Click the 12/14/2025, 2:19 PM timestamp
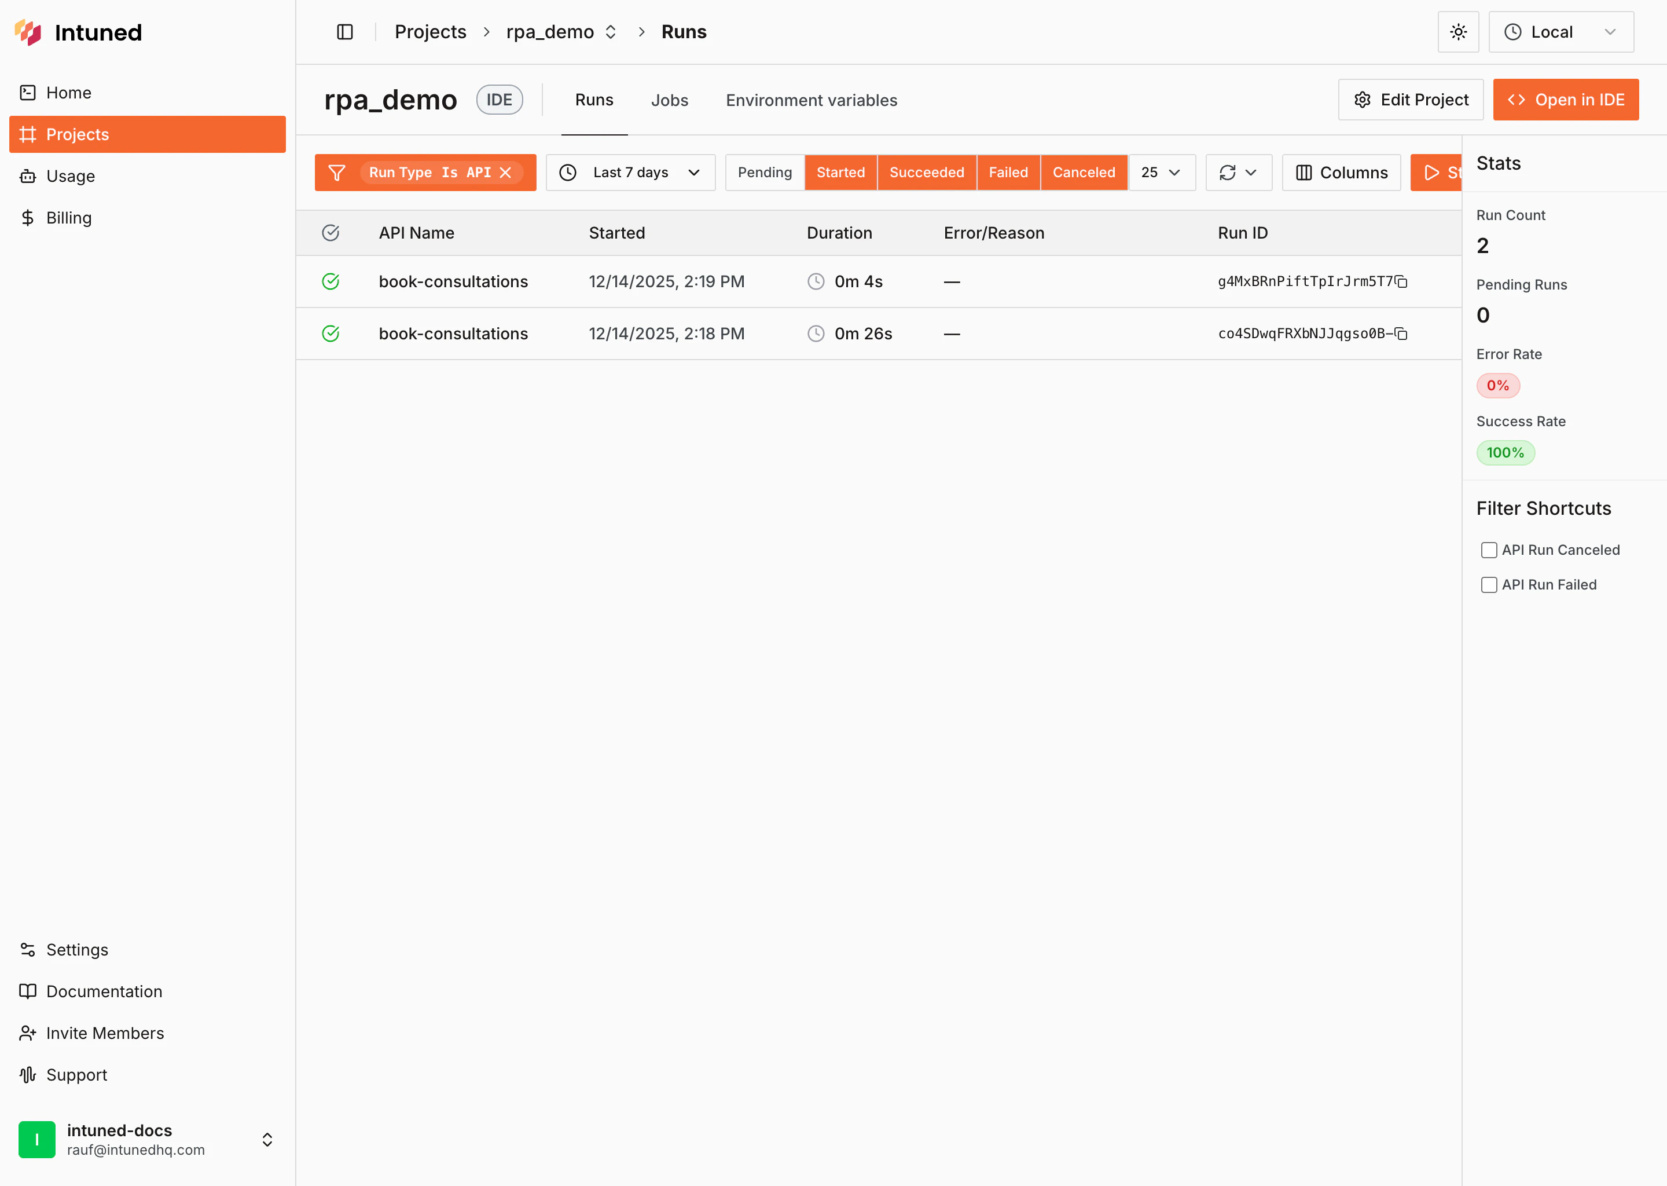This screenshot has height=1186, width=1667. click(666, 282)
